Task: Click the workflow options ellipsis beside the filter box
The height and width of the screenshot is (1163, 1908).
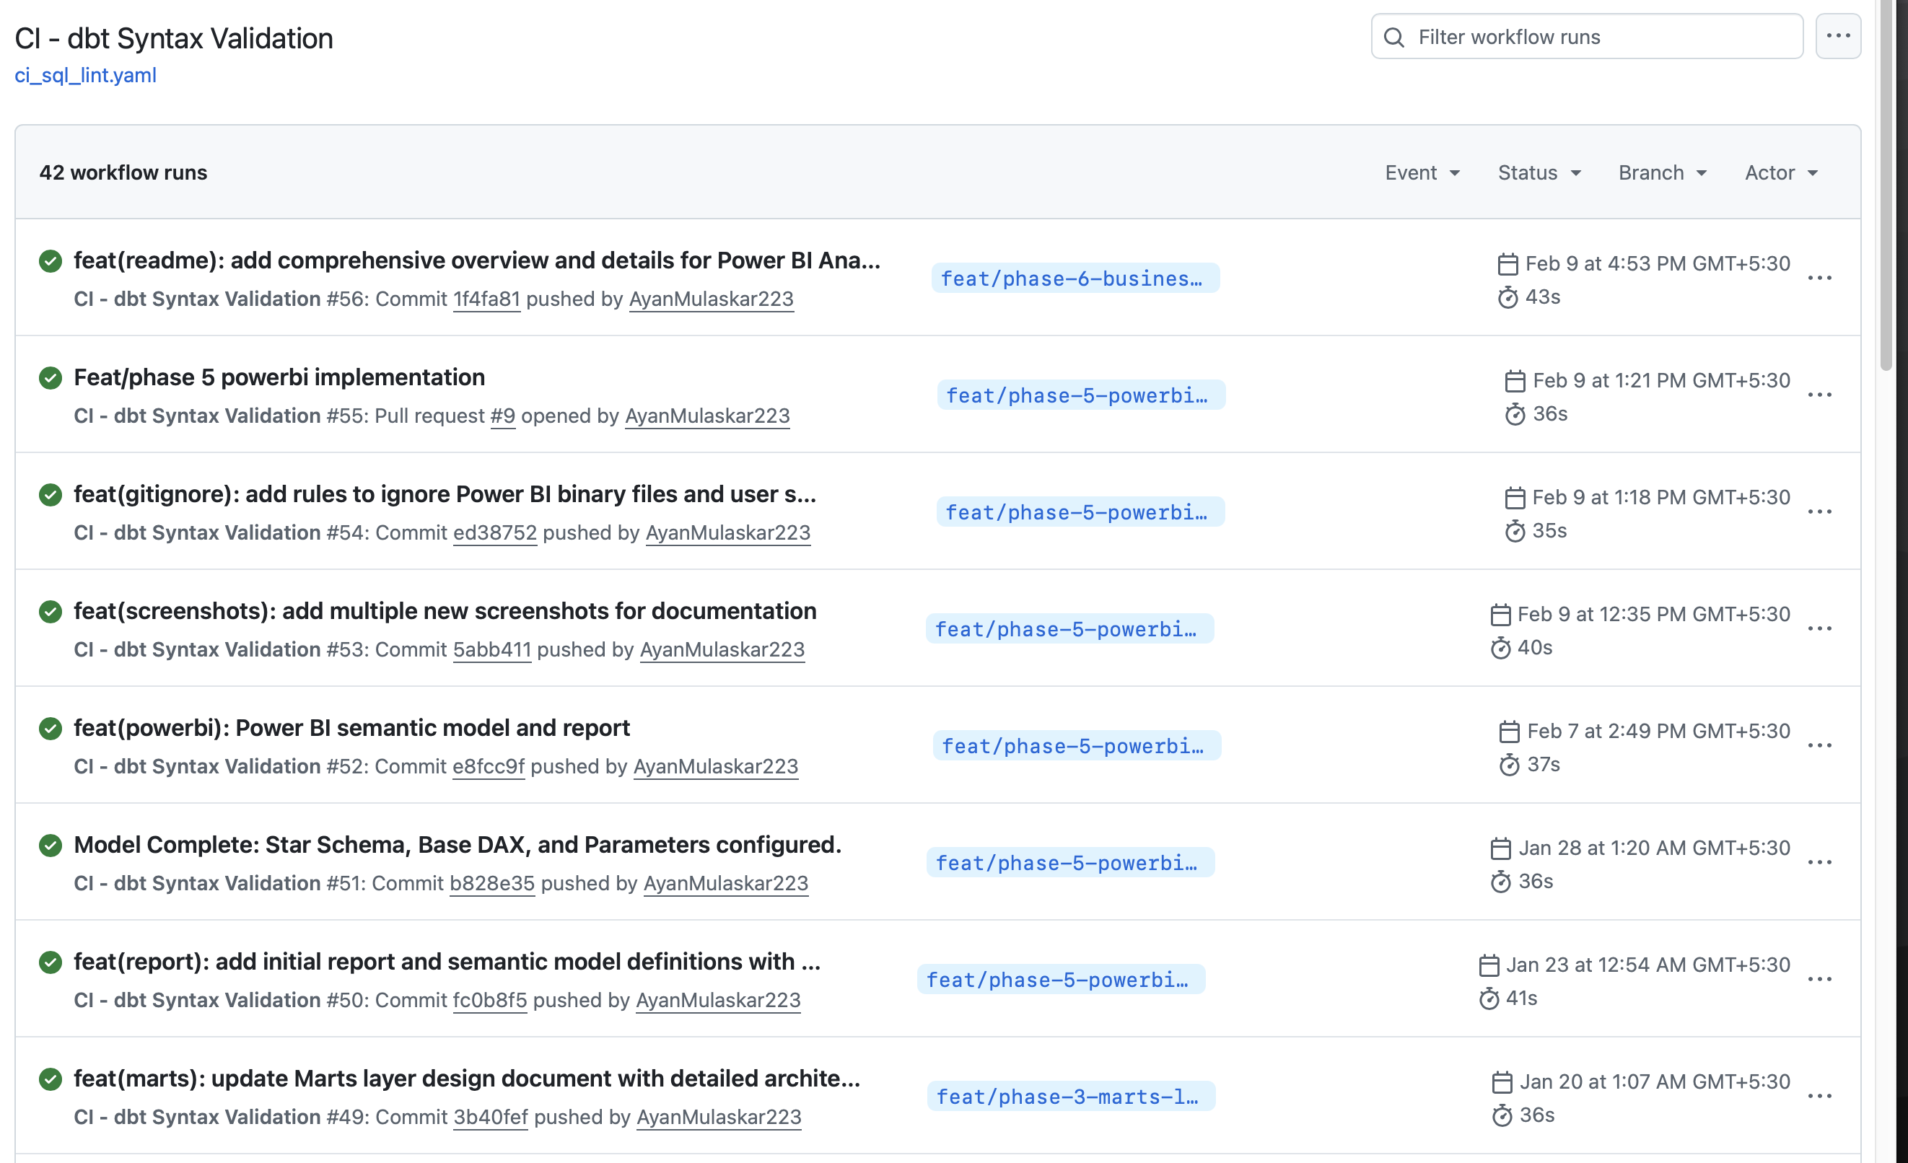Action: tap(1837, 36)
